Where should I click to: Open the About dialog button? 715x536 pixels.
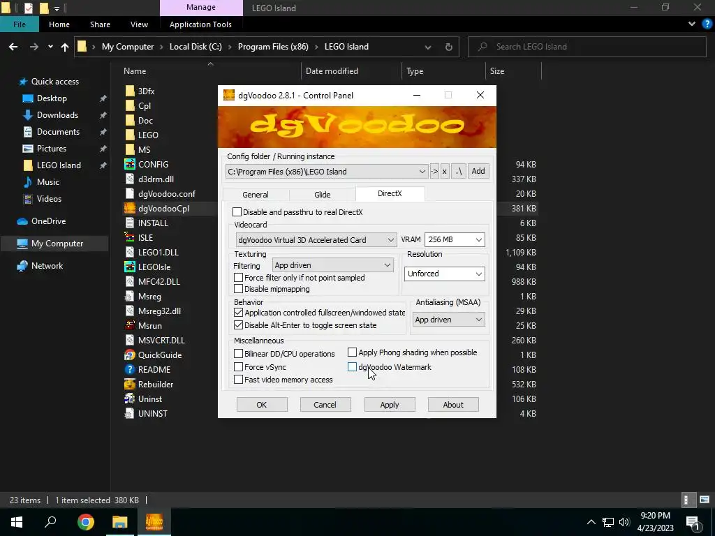pyautogui.click(x=453, y=405)
